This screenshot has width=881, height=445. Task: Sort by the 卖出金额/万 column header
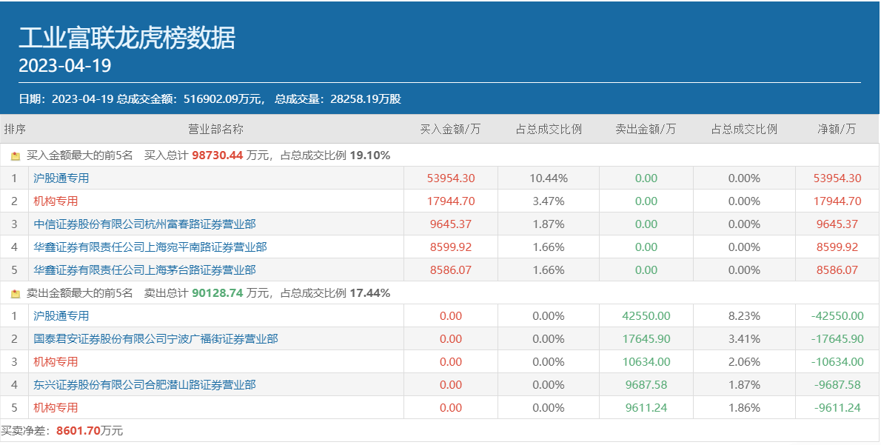[646, 128]
